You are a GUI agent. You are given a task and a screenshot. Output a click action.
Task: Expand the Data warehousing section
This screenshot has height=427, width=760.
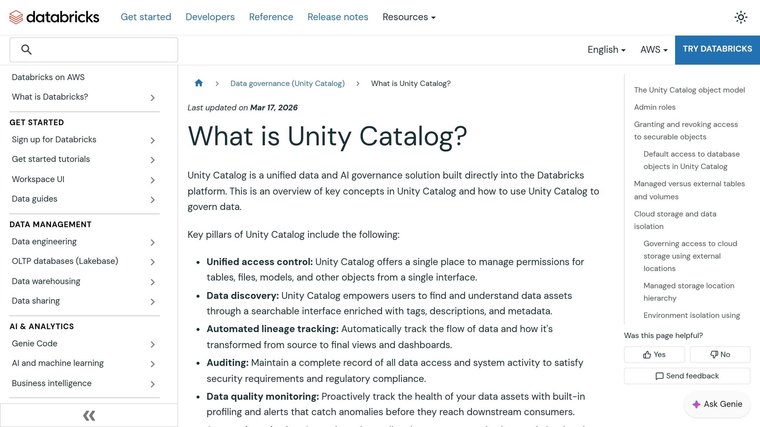coord(152,282)
